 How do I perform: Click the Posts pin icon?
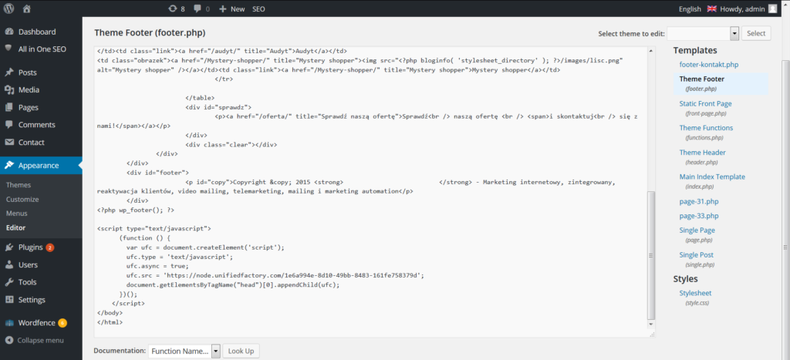[x=9, y=72]
